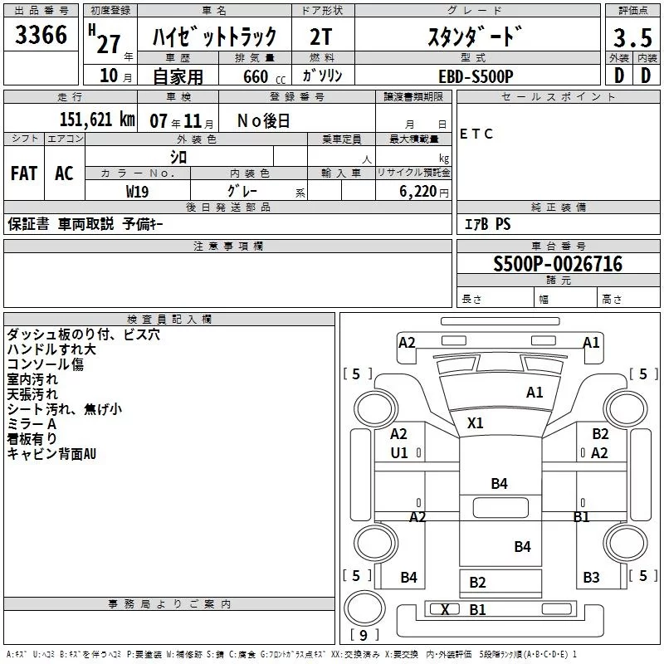The image size is (664, 664).
Task: Select B2 mark on tailgate
Action: coord(477,583)
